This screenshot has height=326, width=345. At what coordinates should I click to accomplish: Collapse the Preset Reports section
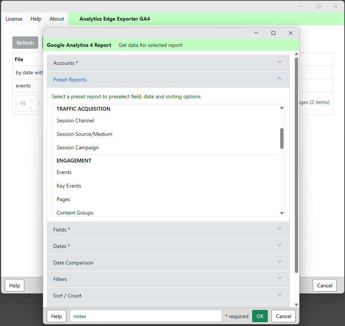click(x=279, y=79)
